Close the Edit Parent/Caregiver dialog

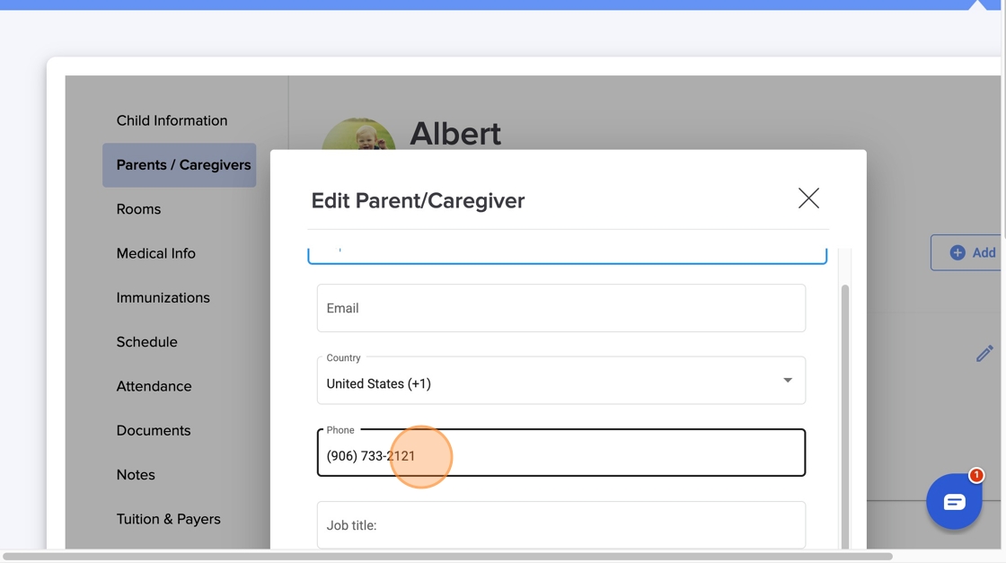pyautogui.click(x=808, y=198)
